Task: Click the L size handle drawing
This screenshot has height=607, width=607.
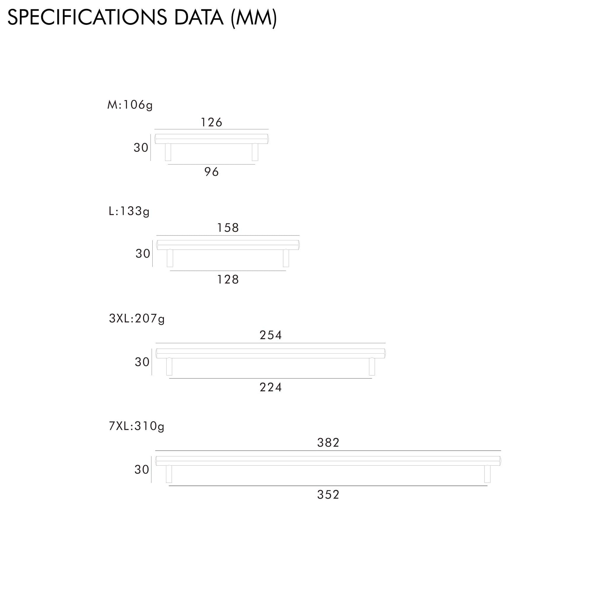Action: 228,245
